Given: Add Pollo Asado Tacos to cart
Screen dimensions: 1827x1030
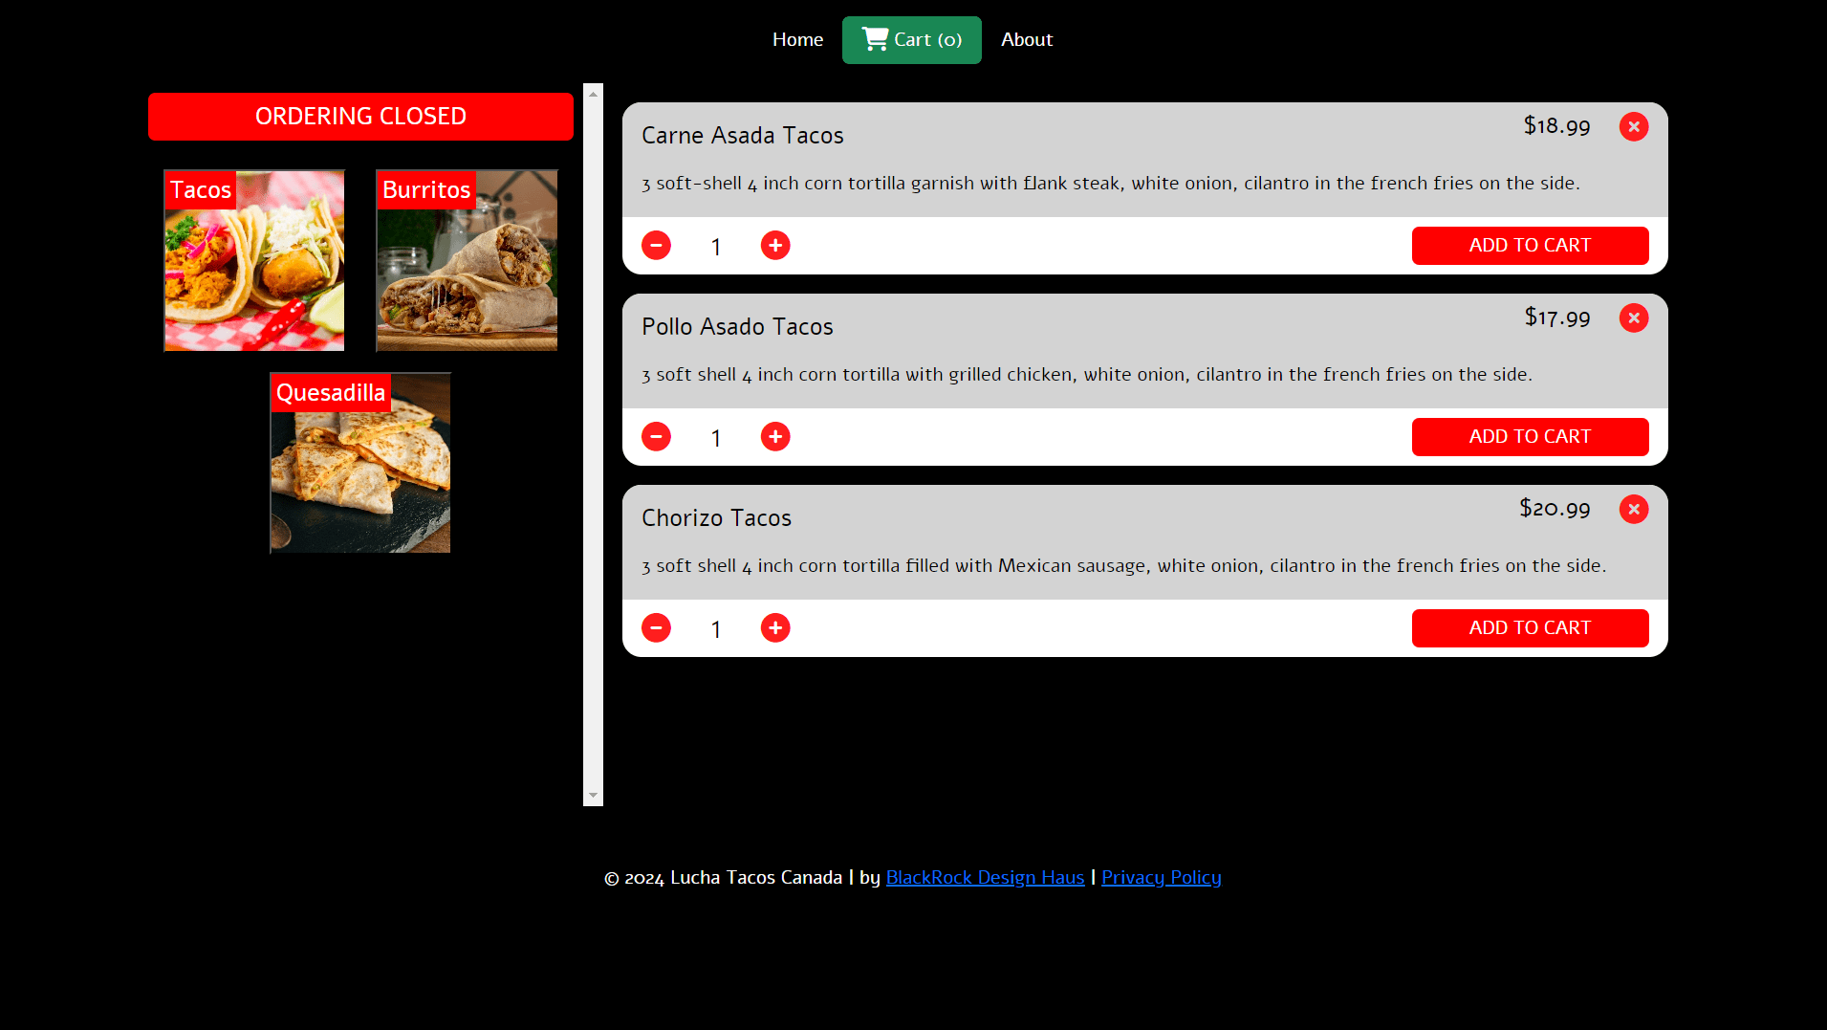Looking at the screenshot, I should [x=1530, y=437].
